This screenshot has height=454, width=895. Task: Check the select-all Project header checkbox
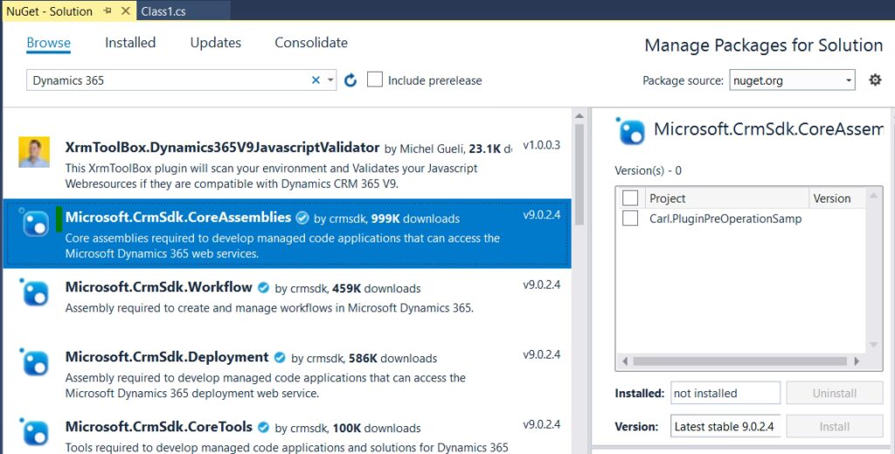tap(630, 198)
